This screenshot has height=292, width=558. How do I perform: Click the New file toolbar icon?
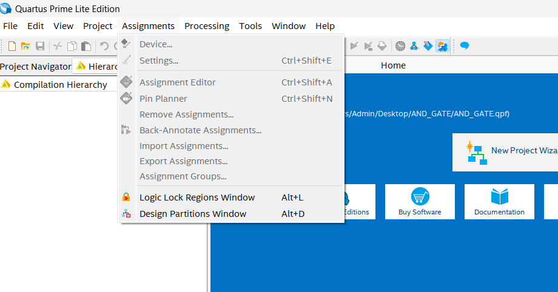[x=12, y=46]
